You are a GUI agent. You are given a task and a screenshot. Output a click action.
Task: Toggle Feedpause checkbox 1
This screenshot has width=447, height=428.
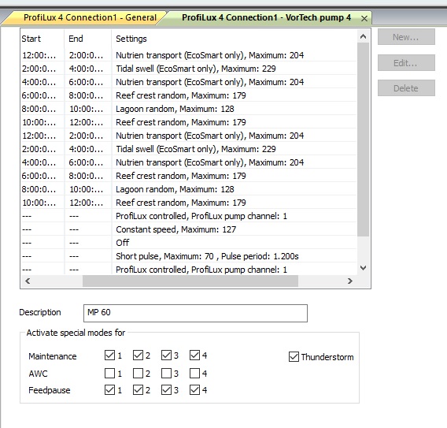click(x=109, y=390)
